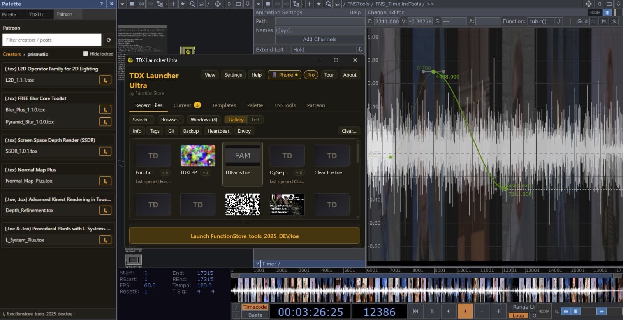Click Add Channels button
Image resolution: width=623 pixels, height=320 pixels.
(320, 39)
